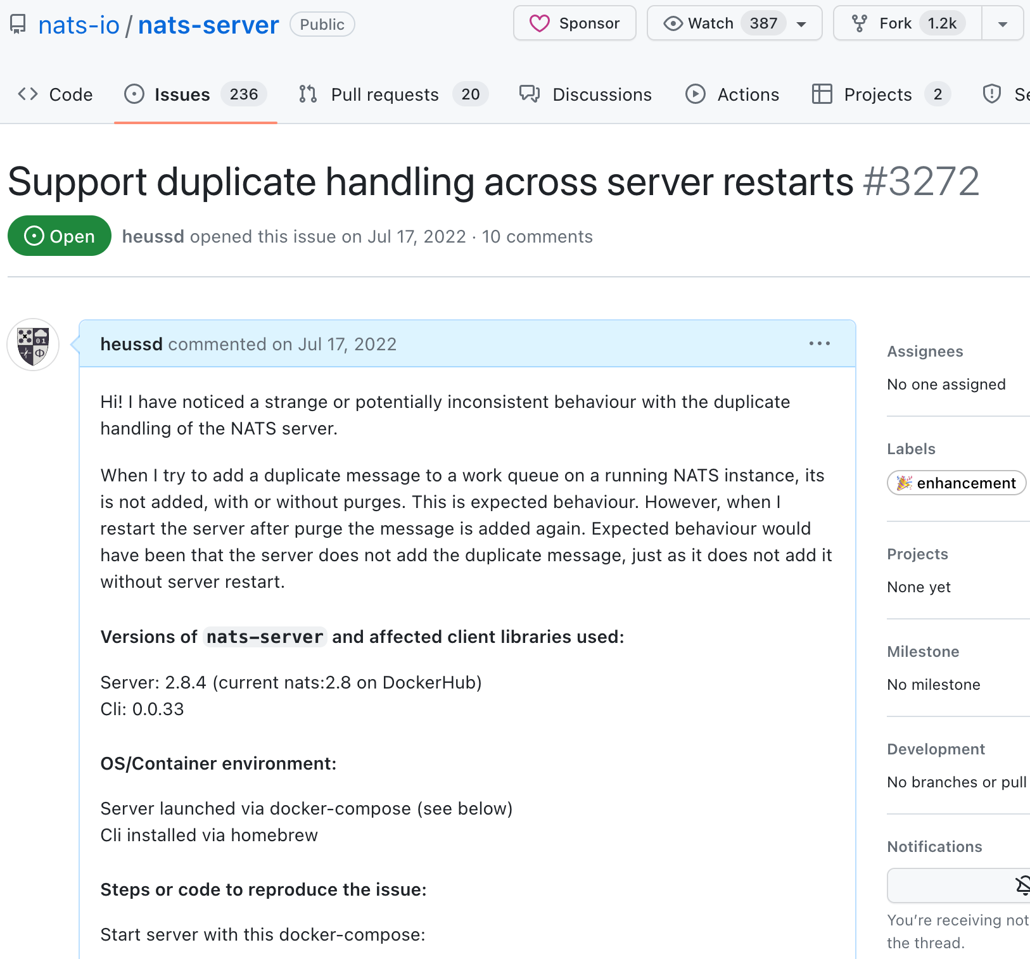Click the Sponsor heart icon
Viewport: 1030px width, 959px height.
[540, 23]
